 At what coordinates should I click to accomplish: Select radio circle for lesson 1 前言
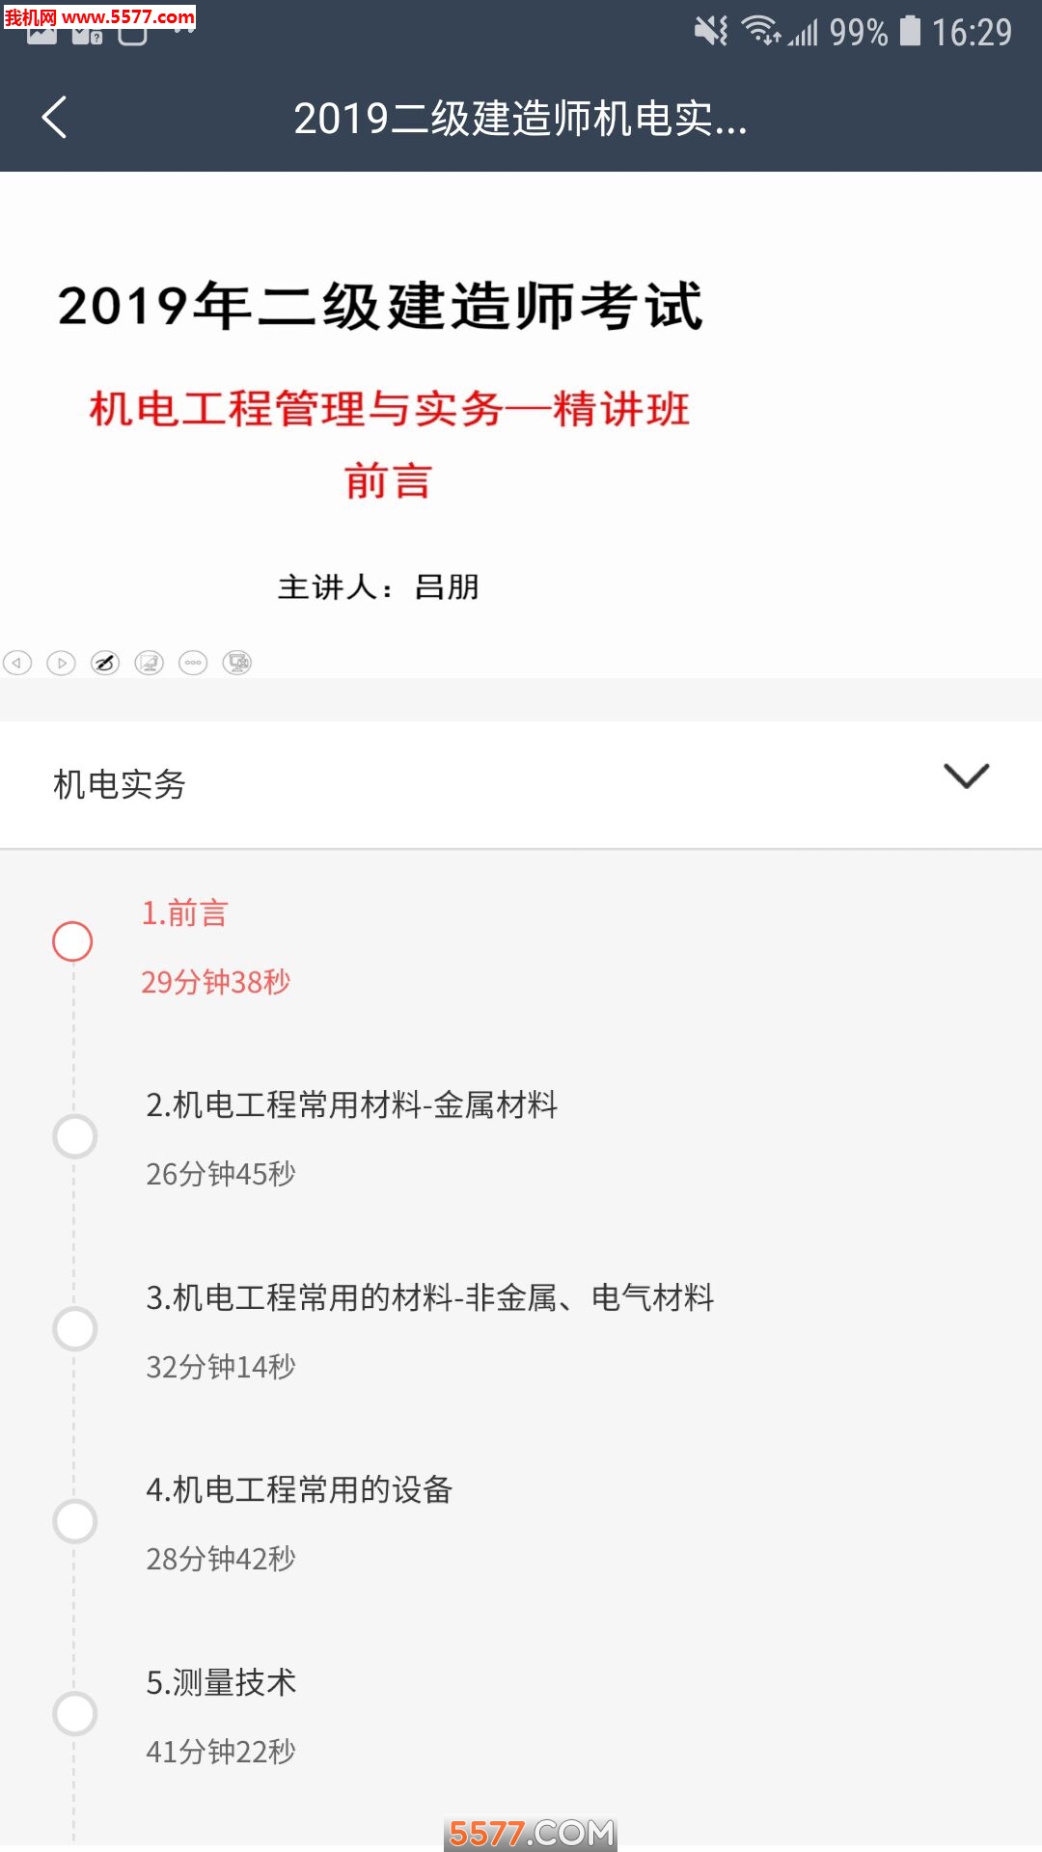tap(72, 941)
